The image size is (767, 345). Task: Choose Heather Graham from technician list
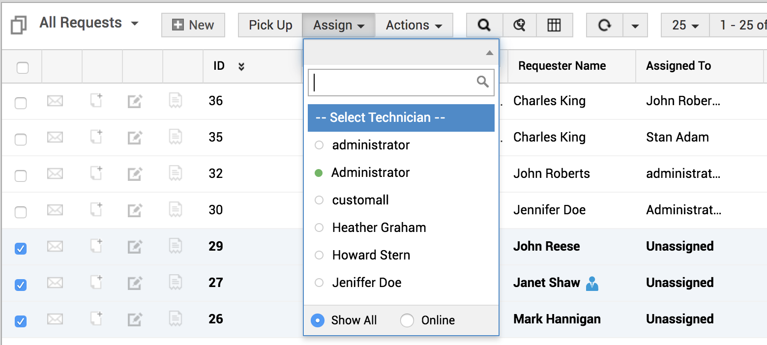[379, 228]
